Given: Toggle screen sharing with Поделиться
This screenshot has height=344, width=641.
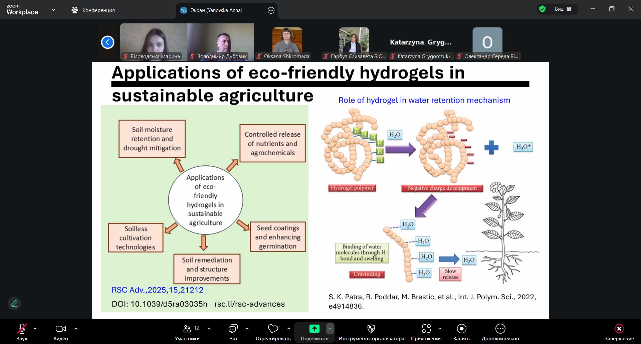Looking at the screenshot, I should coord(314,329).
